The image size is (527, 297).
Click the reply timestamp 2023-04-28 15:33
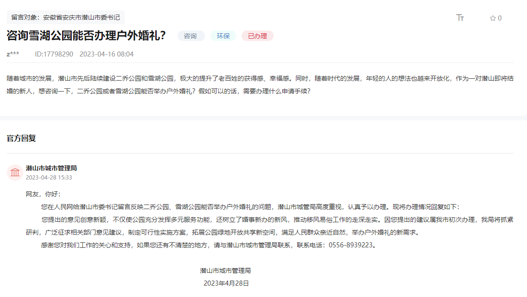(x=49, y=178)
